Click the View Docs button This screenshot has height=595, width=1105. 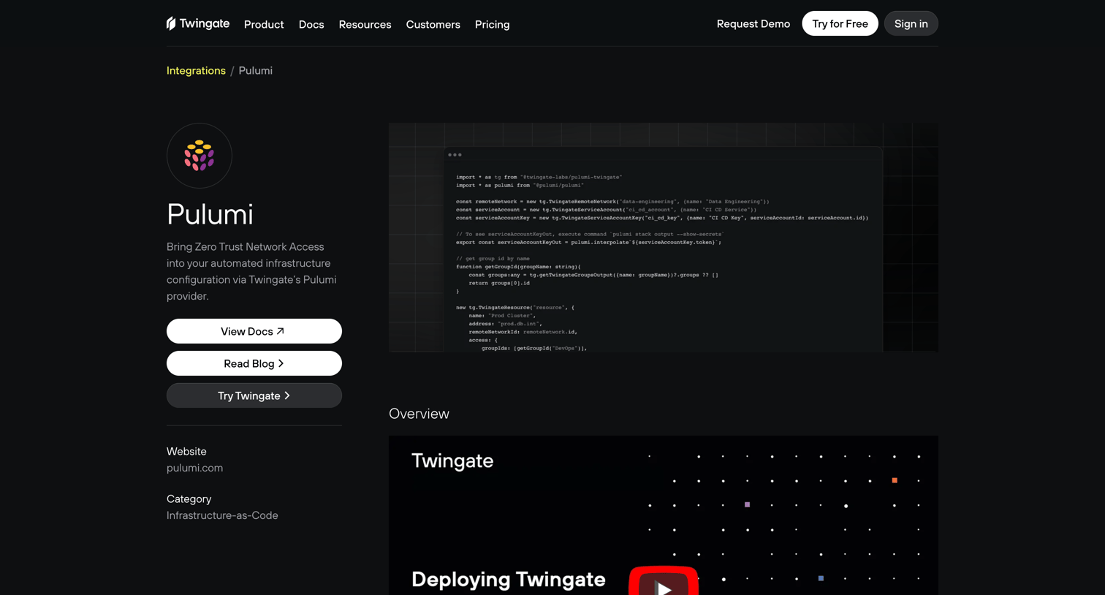point(254,331)
